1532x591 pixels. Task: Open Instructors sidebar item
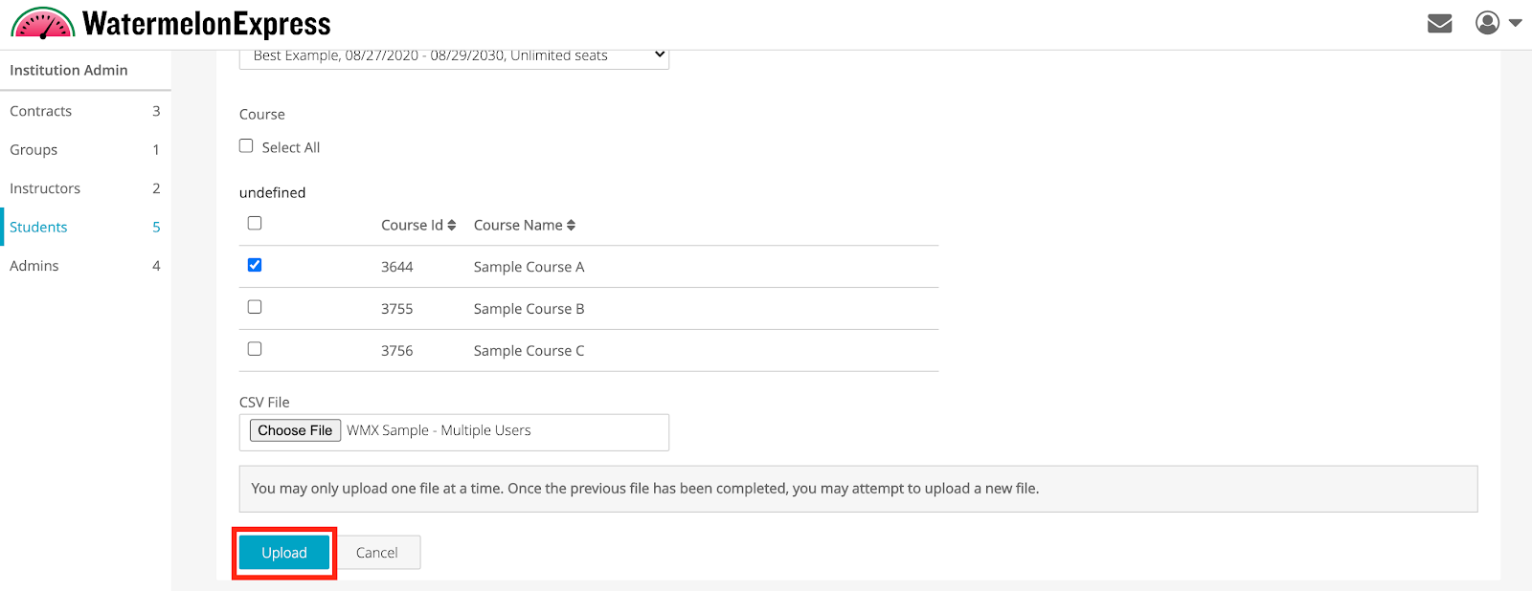[85, 188]
